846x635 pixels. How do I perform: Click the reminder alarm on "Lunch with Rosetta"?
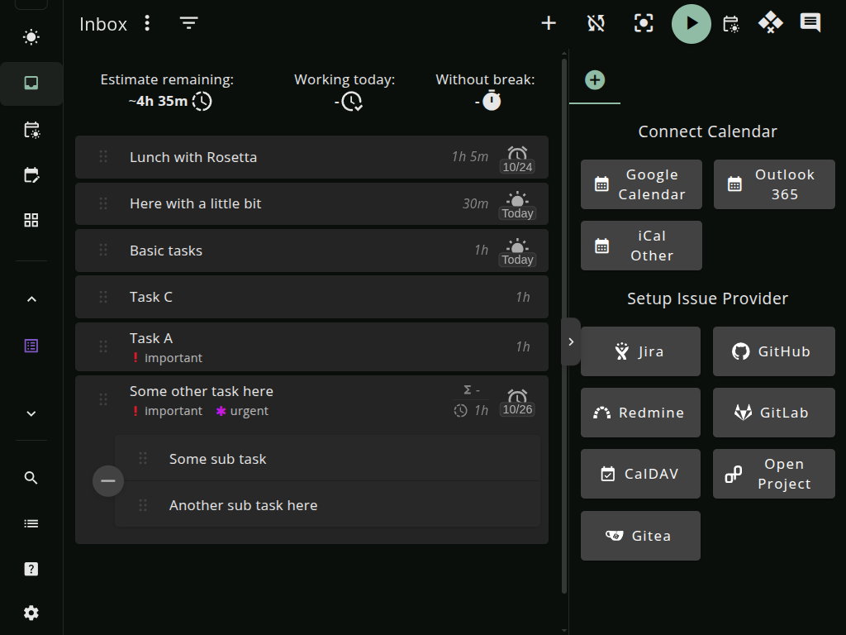pos(517,155)
